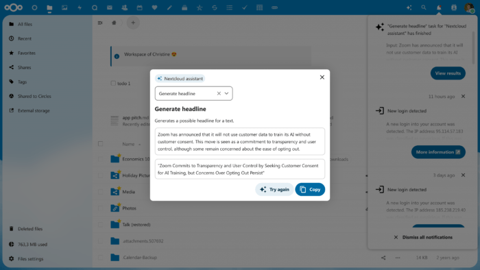Open the Tables grid icon in top bar
Image resolution: width=480 pixels, height=270 pixels.
click(x=260, y=8)
